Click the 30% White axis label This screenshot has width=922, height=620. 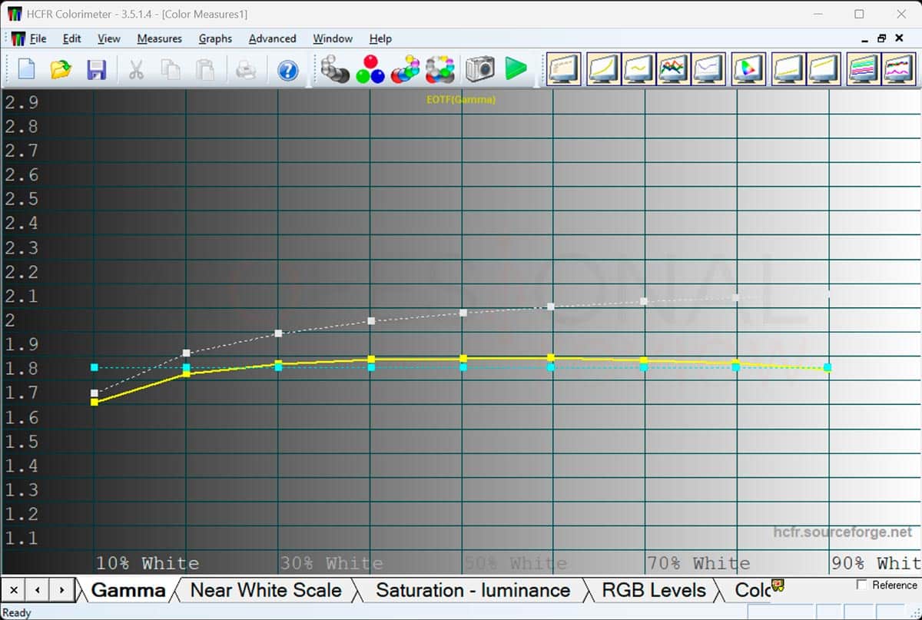[x=331, y=563]
